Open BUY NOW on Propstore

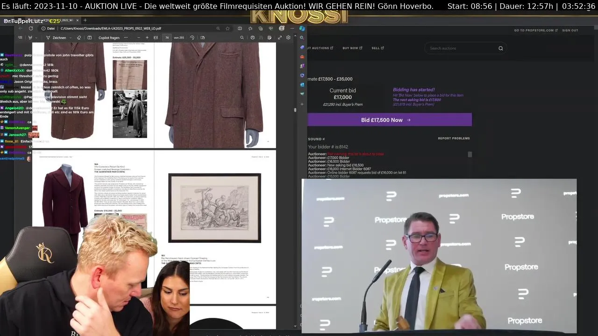[x=352, y=48]
